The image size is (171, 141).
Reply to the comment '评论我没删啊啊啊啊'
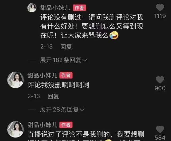tap(53, 96)
